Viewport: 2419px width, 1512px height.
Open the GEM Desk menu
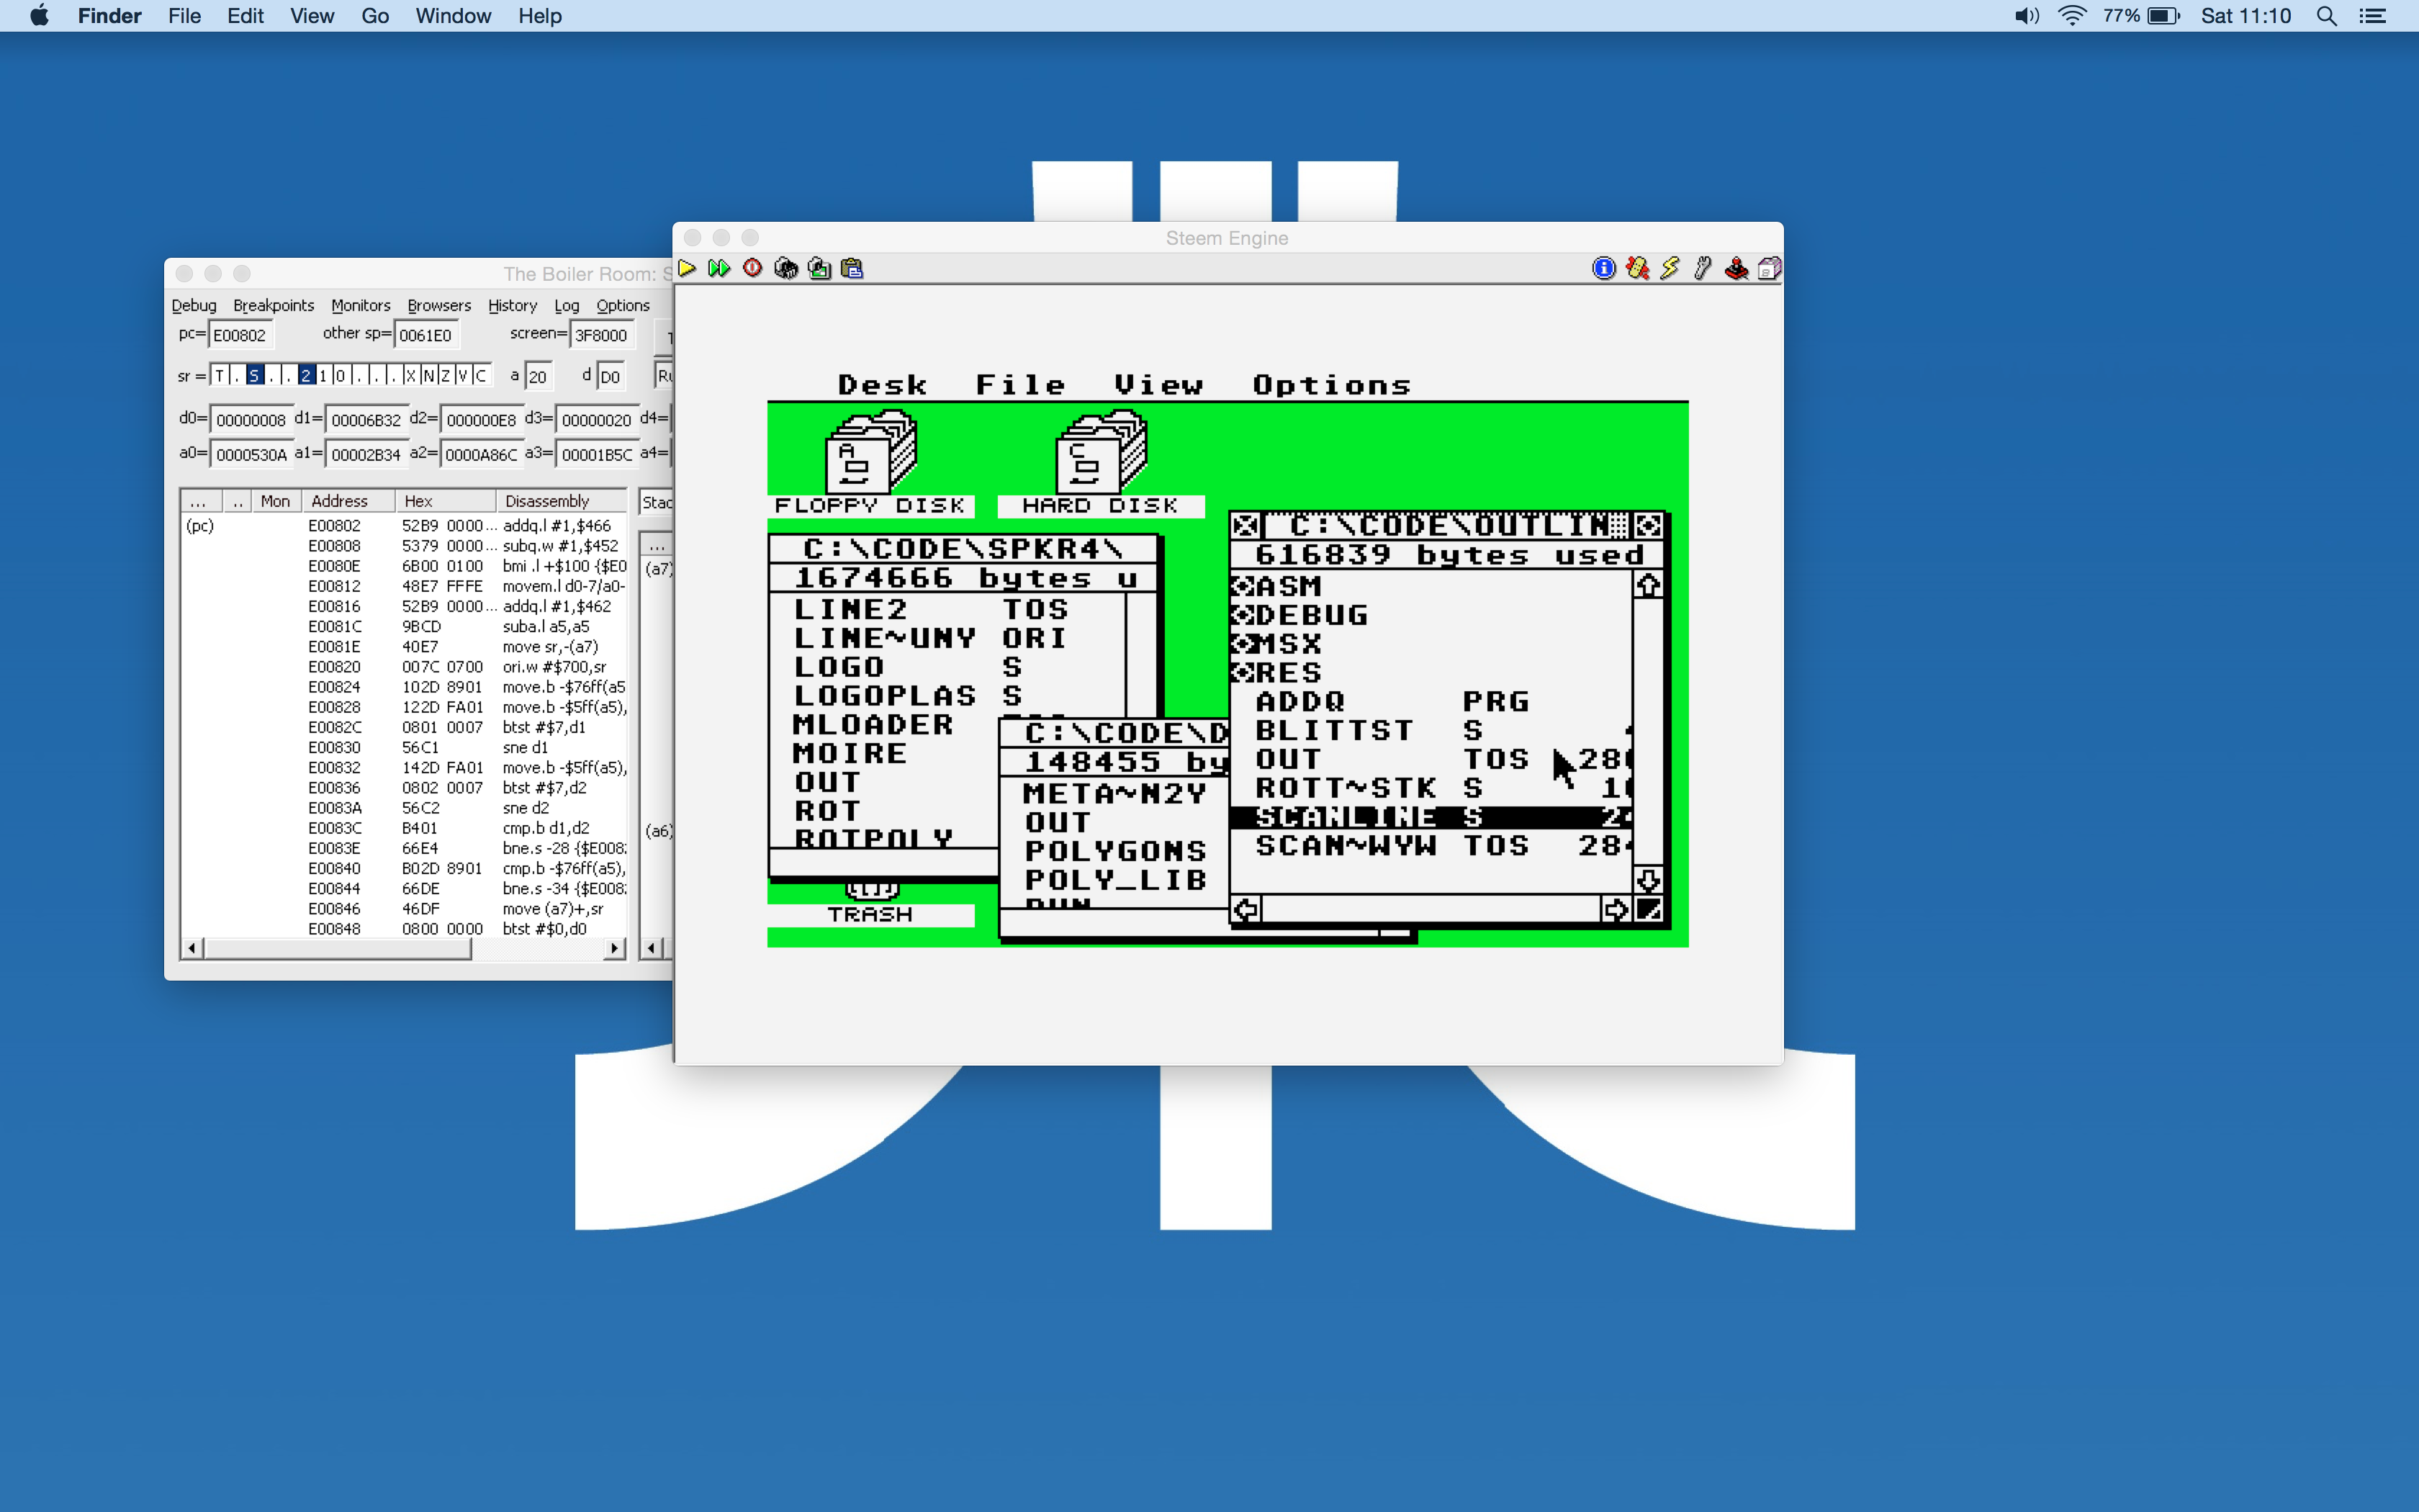click(x=883, y=385)
